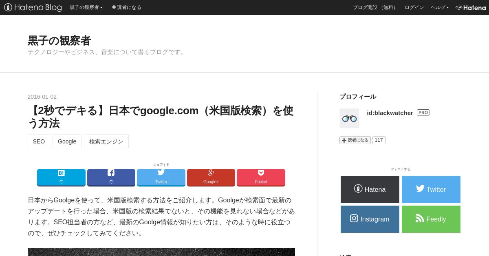Select the Google category tag
The width and height of the screenshot is (489, 256).
click(67, 141)
